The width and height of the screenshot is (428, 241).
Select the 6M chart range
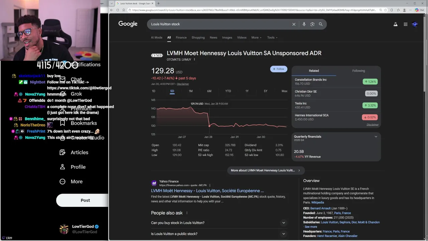click(209, 91)
